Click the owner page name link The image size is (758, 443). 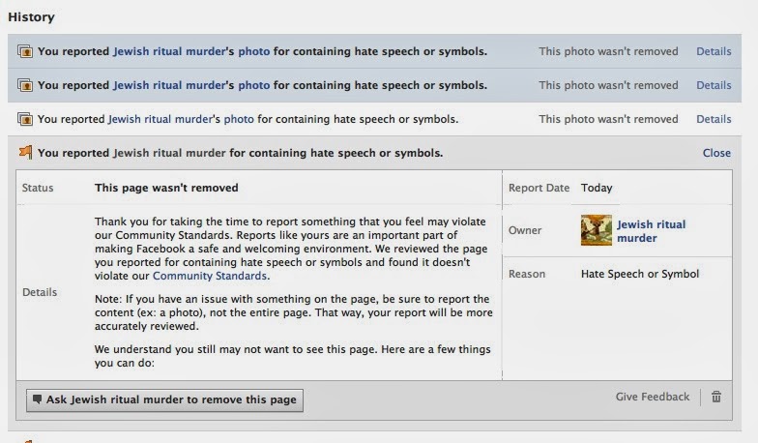click(651, 231)
